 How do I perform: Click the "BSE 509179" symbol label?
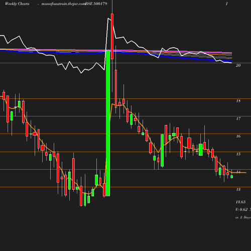click(96, 4)
